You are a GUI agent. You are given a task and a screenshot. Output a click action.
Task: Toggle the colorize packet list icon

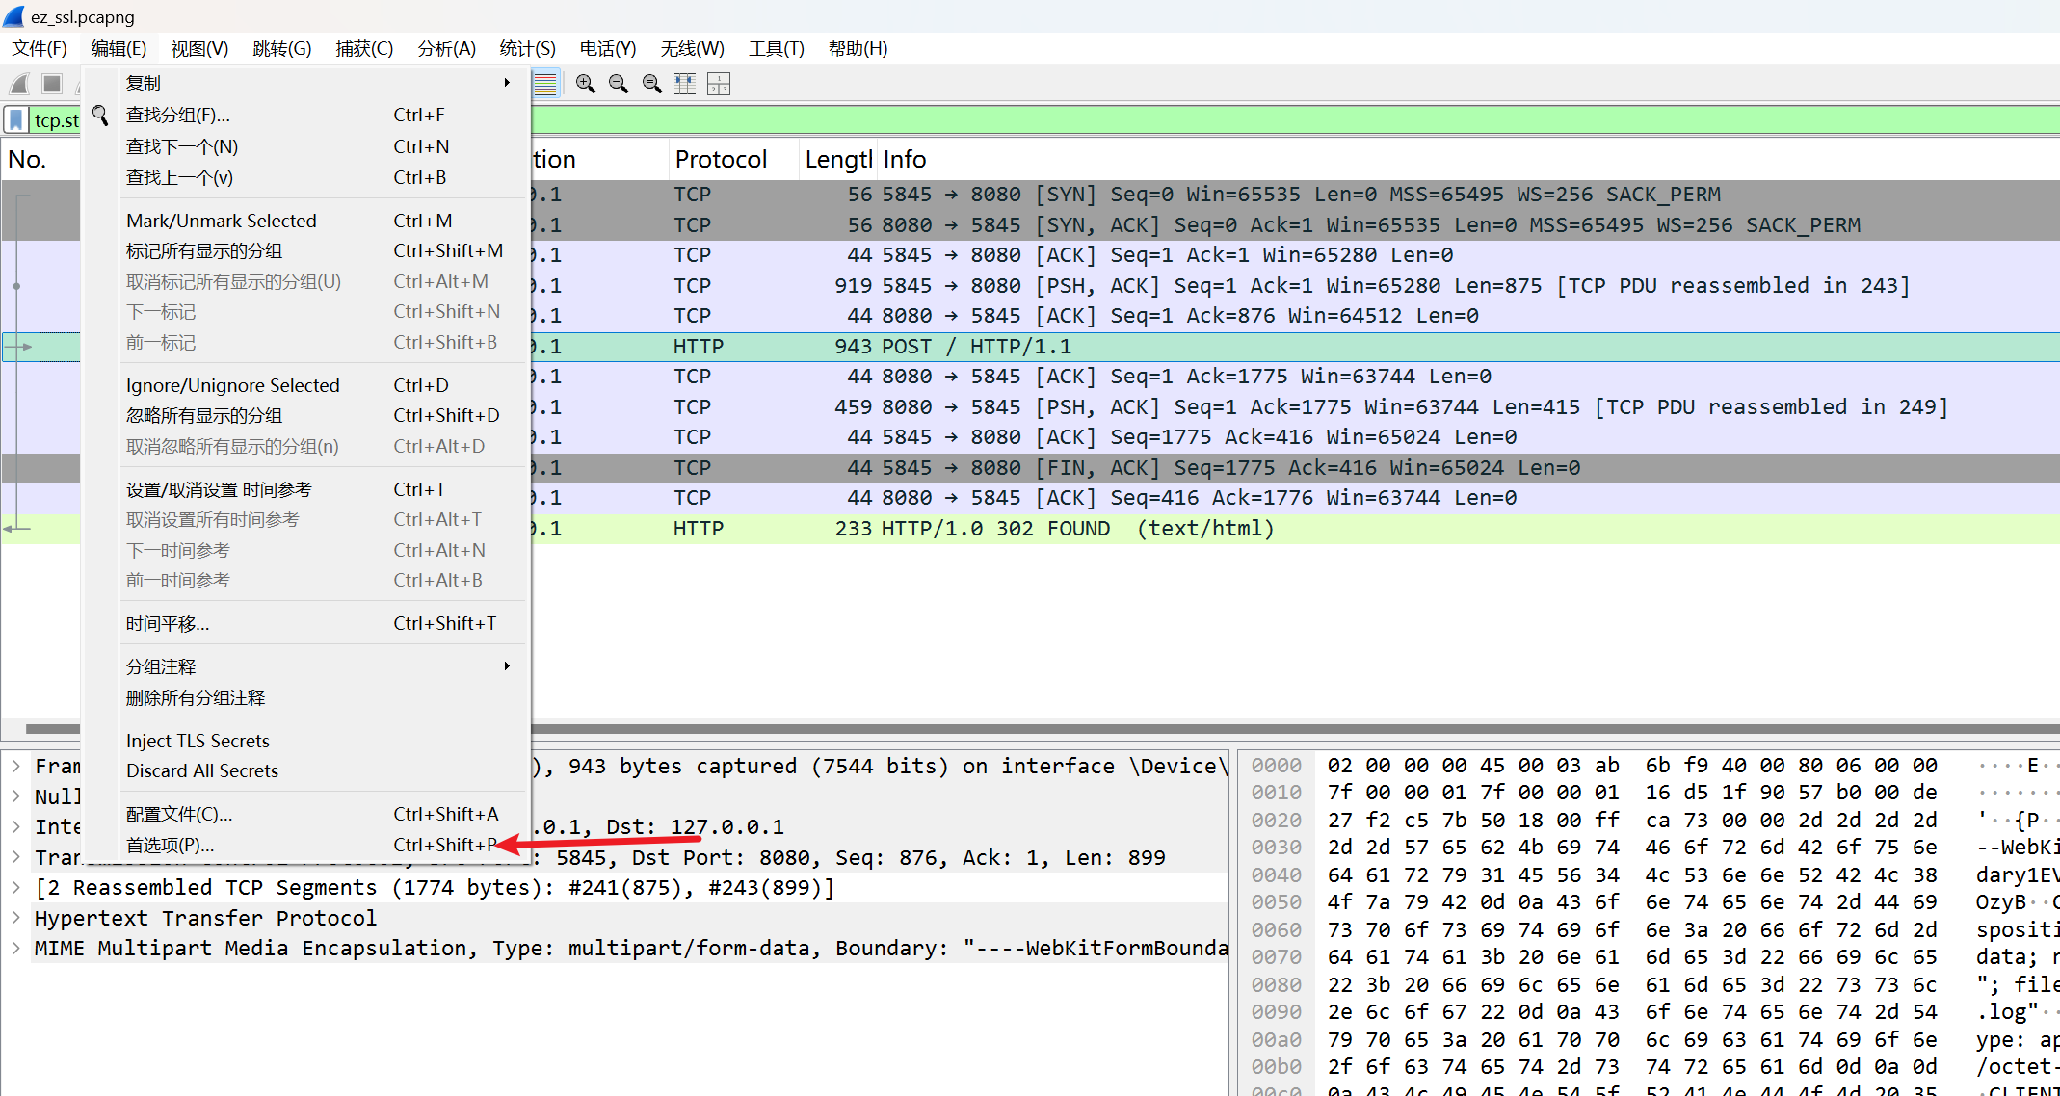545,84
